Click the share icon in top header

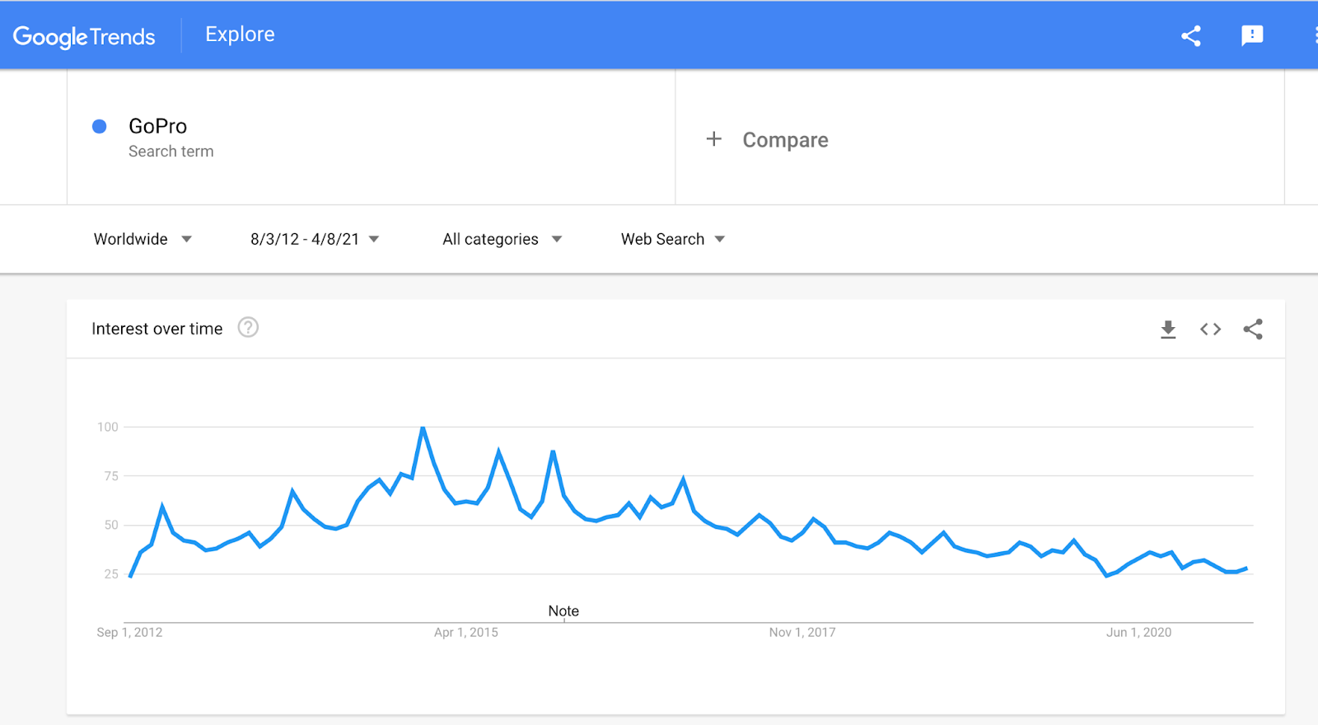[x=1190, y=35]
